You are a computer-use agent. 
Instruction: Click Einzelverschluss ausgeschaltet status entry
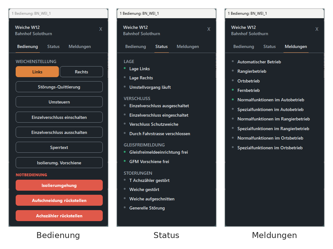click(157, 106)
